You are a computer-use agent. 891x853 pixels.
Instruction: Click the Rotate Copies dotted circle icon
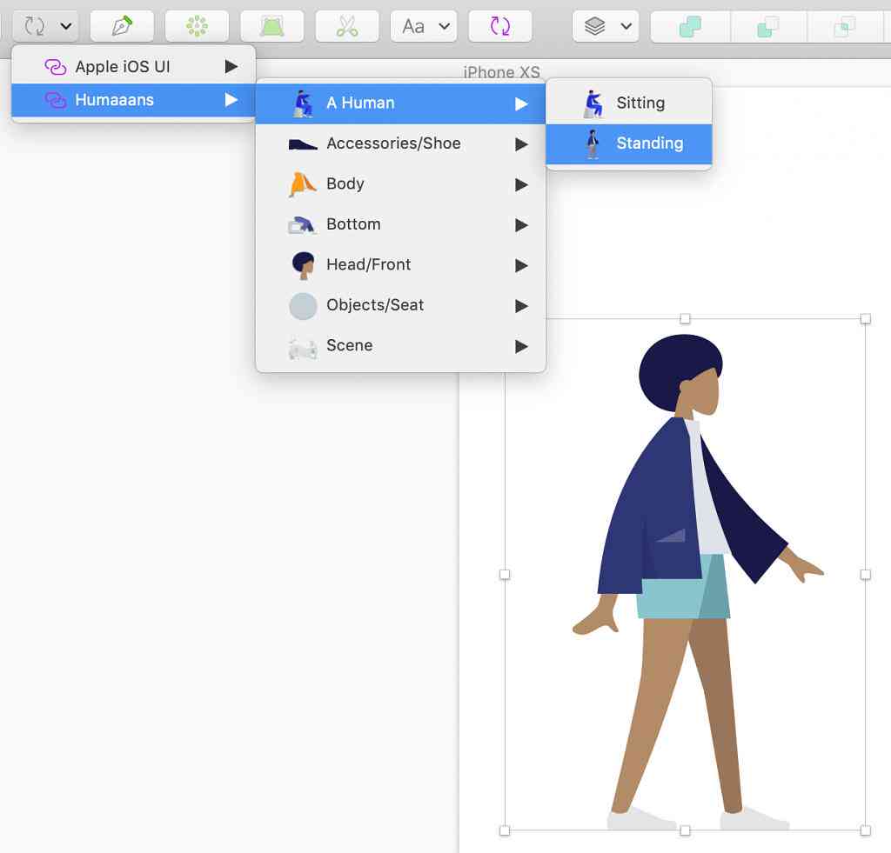[197, 26]
